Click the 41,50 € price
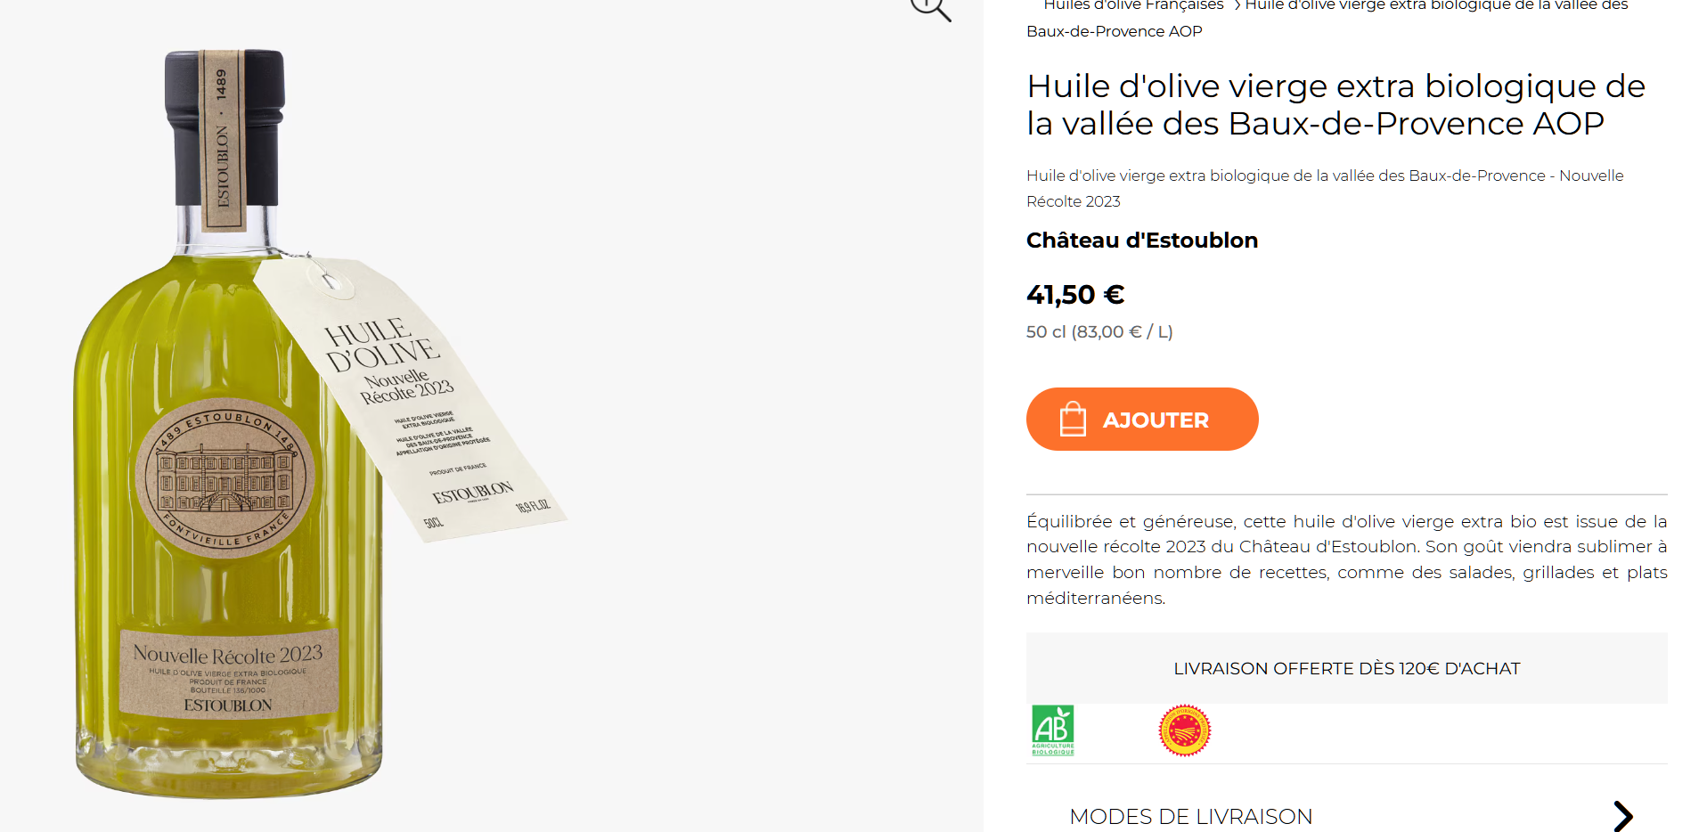Viewport: 1707px width, 832px height. pyautogui.click(x=1075, y=294)
